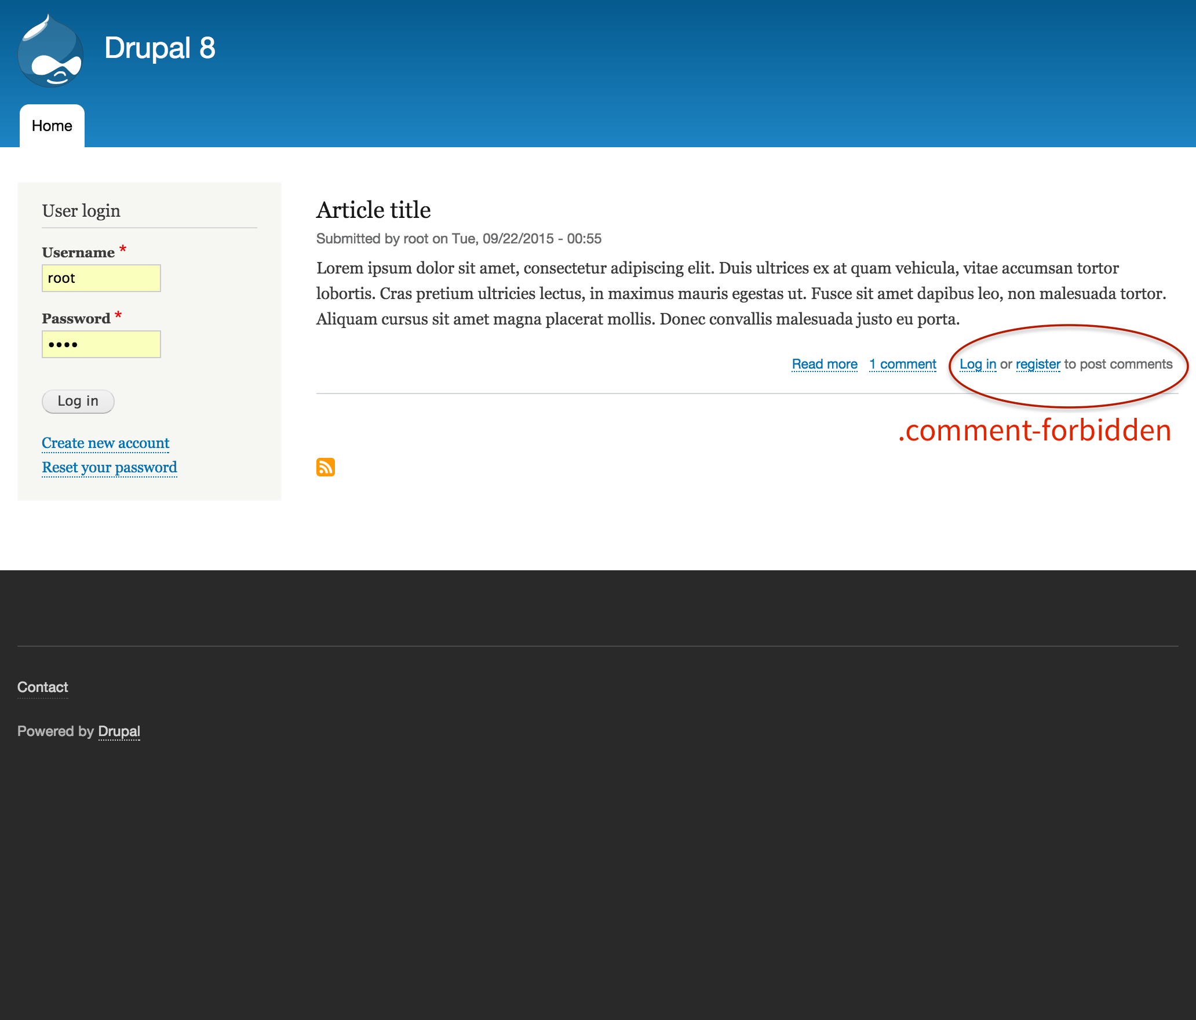Open the '1 comment' link
1196x1020 pixels.
click(x=902, y=364)
